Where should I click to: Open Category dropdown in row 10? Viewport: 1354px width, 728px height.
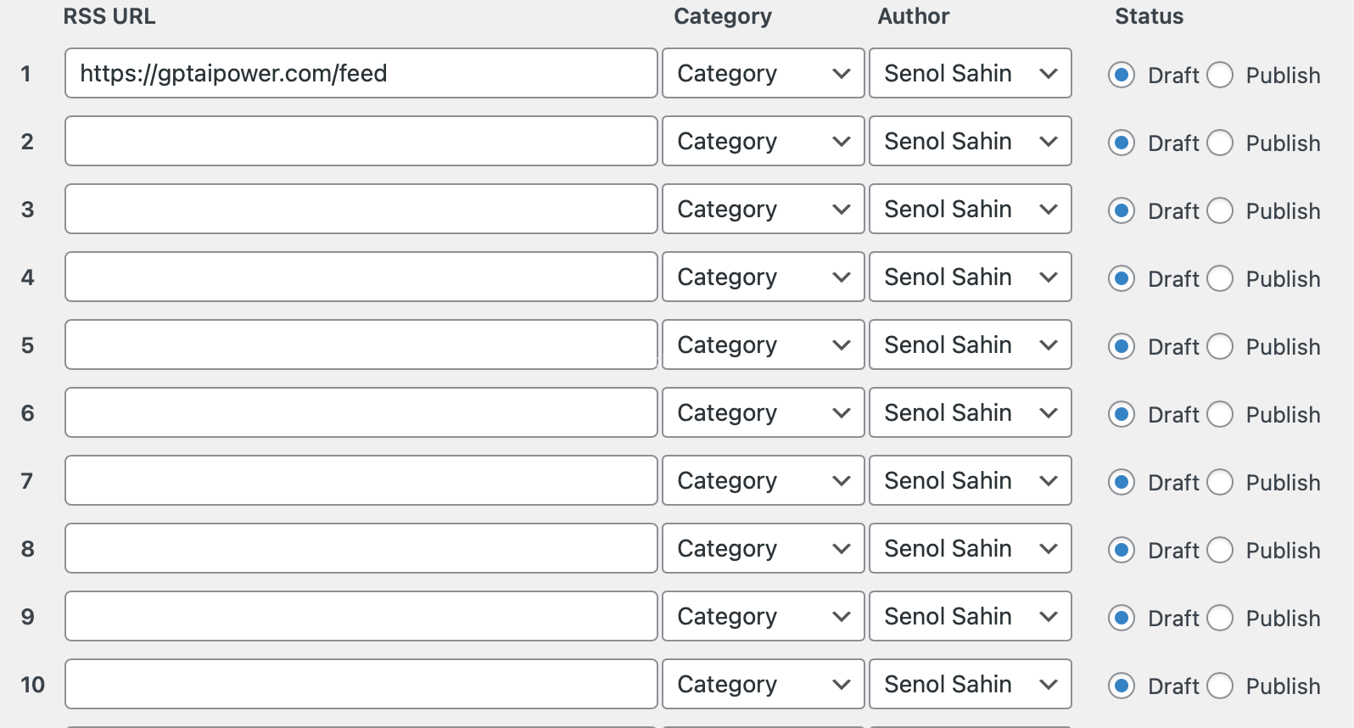click(763, 685)
